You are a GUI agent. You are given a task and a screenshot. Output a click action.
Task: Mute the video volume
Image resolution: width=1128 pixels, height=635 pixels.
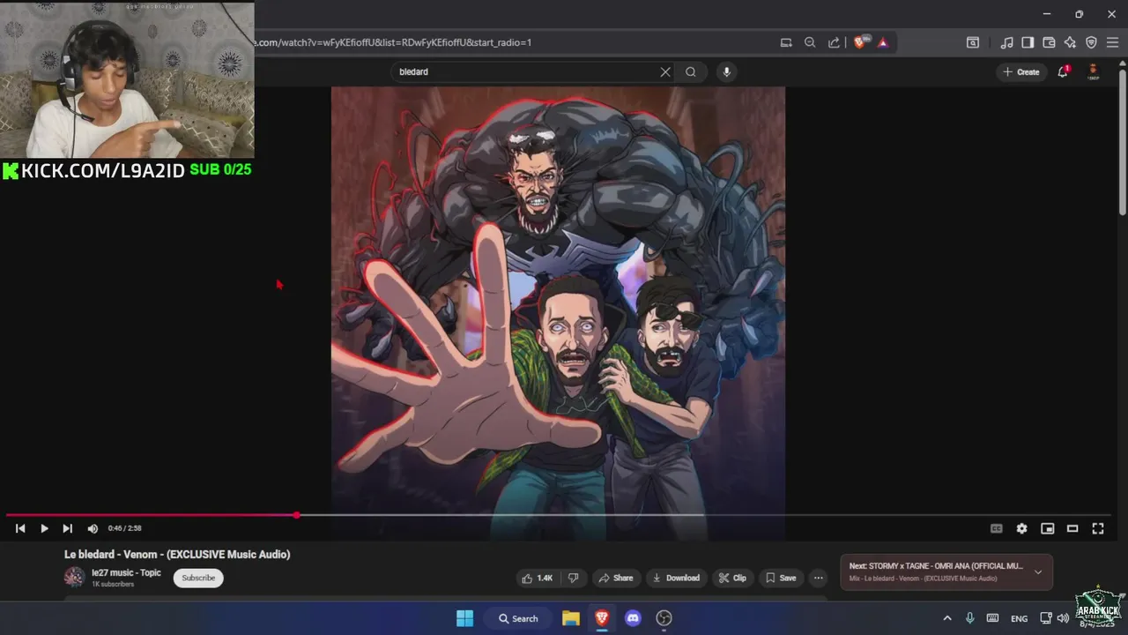93,528
